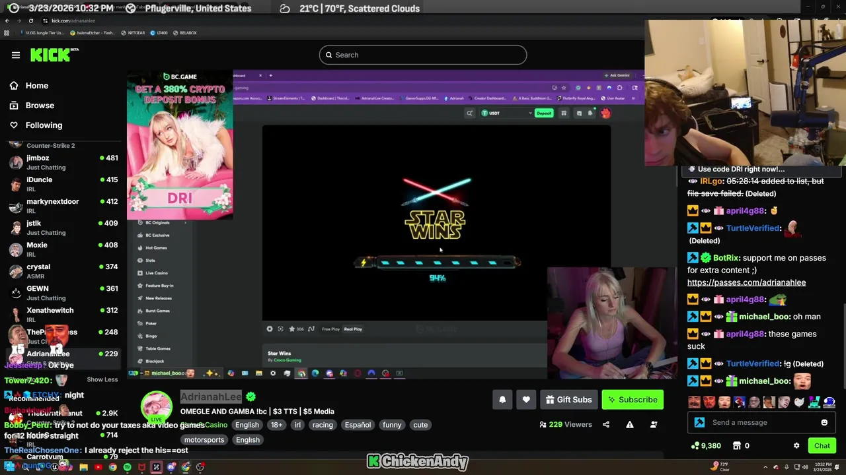Image resolution: width=846 pixels, height=475 pixels.
Task: Open game settings icon below Star Wins
Action: [270, 329]
